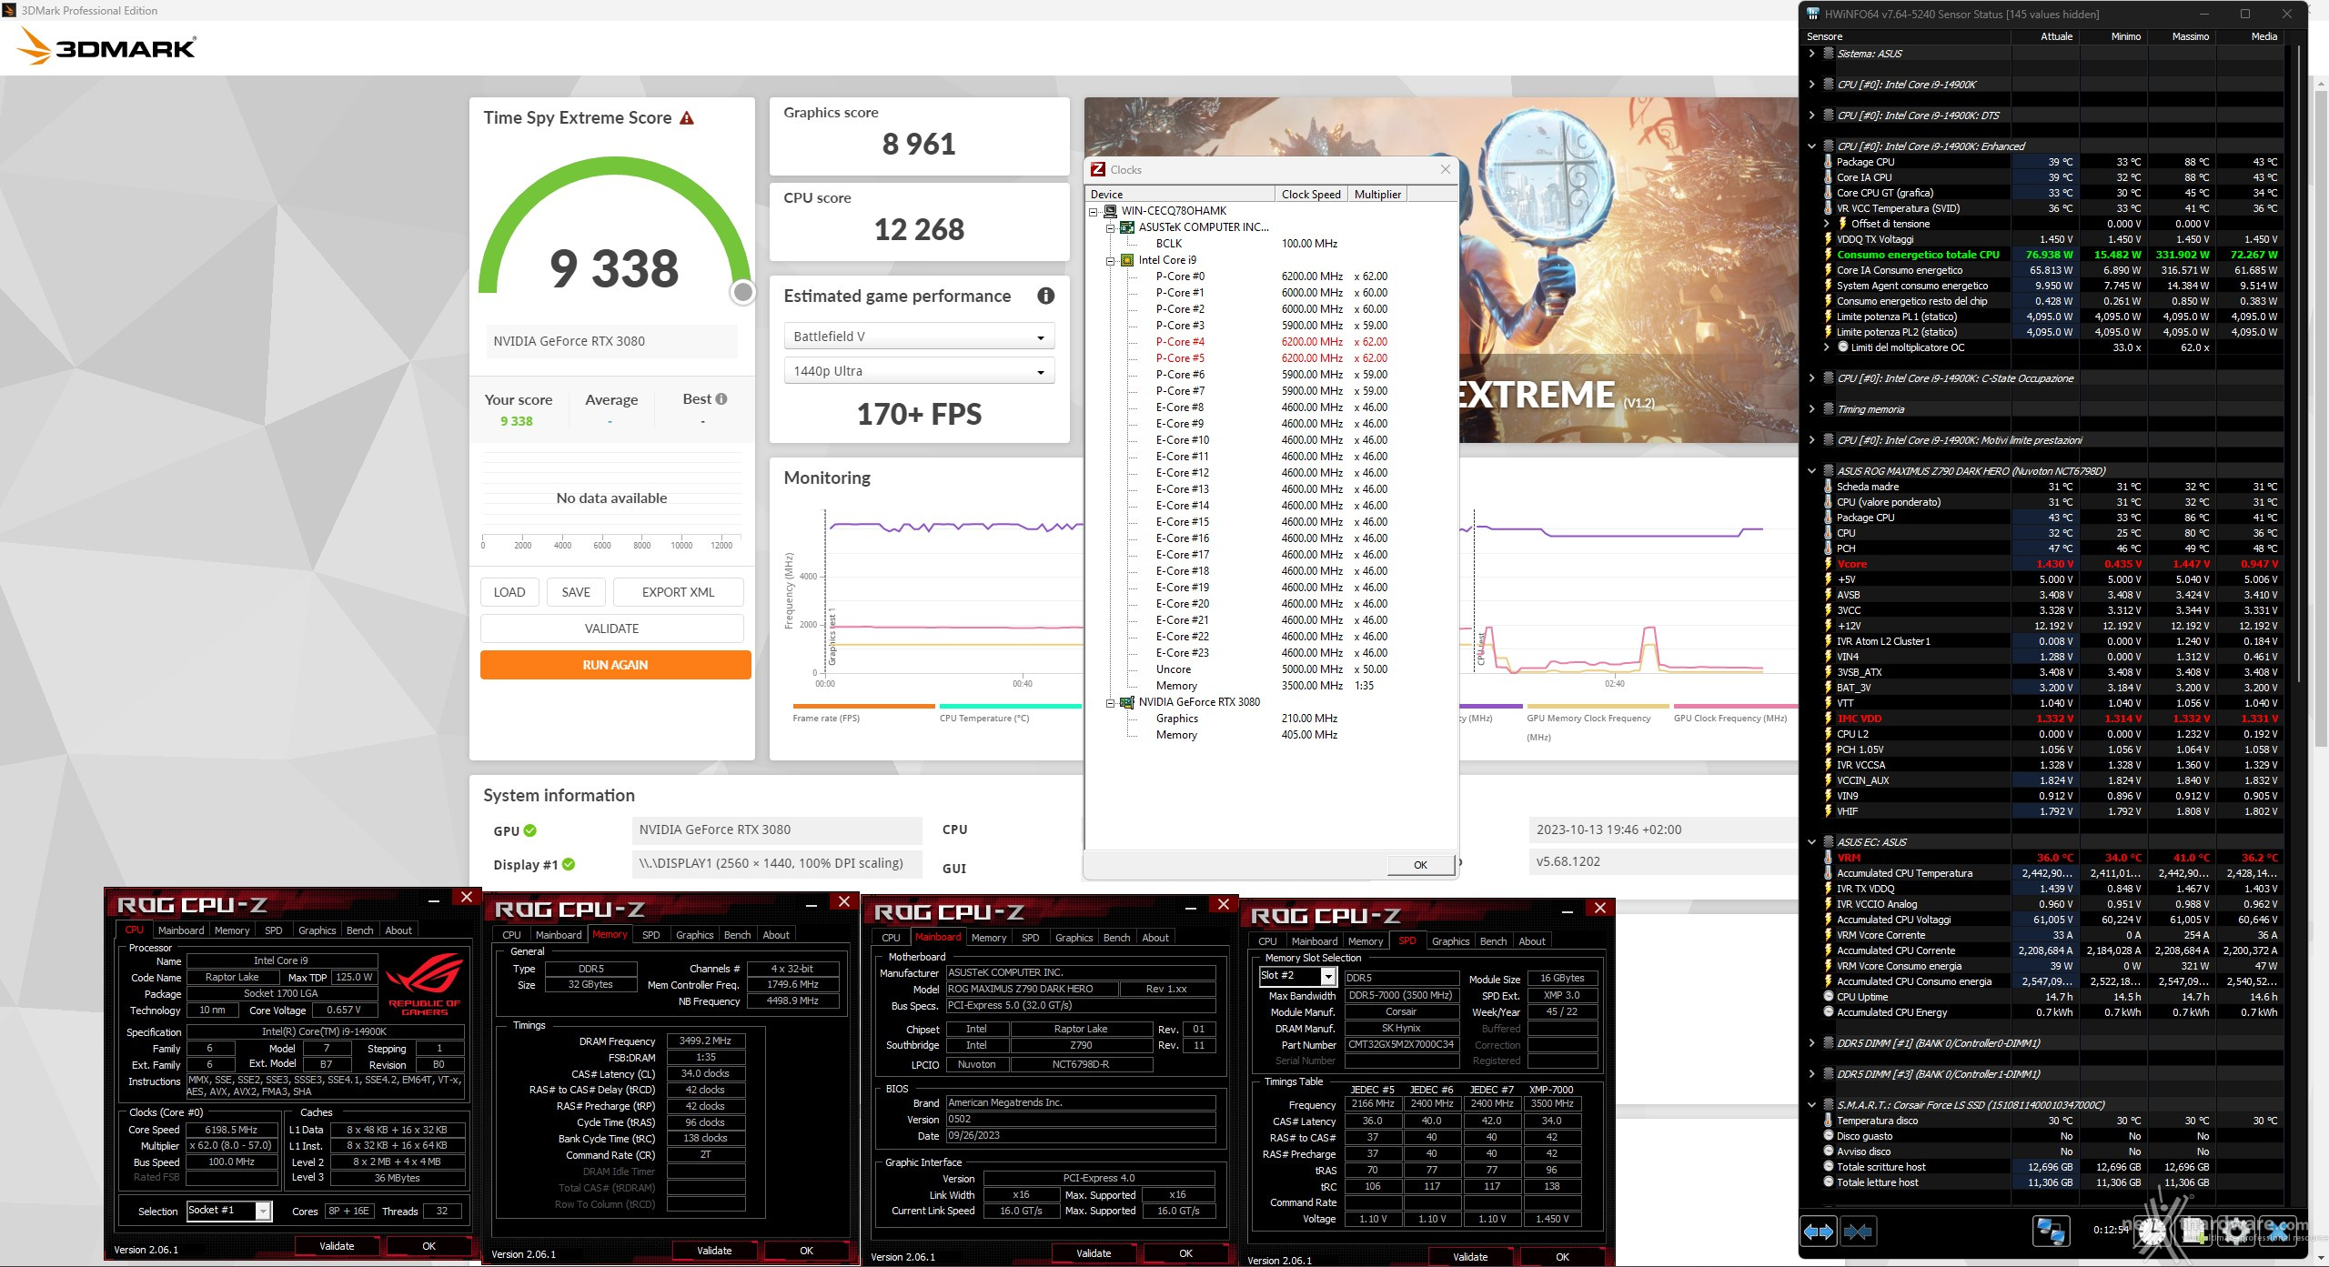Collapse the Intel Core i9 node in Clocks tree
Screen dimensions: 2329x1267
click(x=1110, y=261)
